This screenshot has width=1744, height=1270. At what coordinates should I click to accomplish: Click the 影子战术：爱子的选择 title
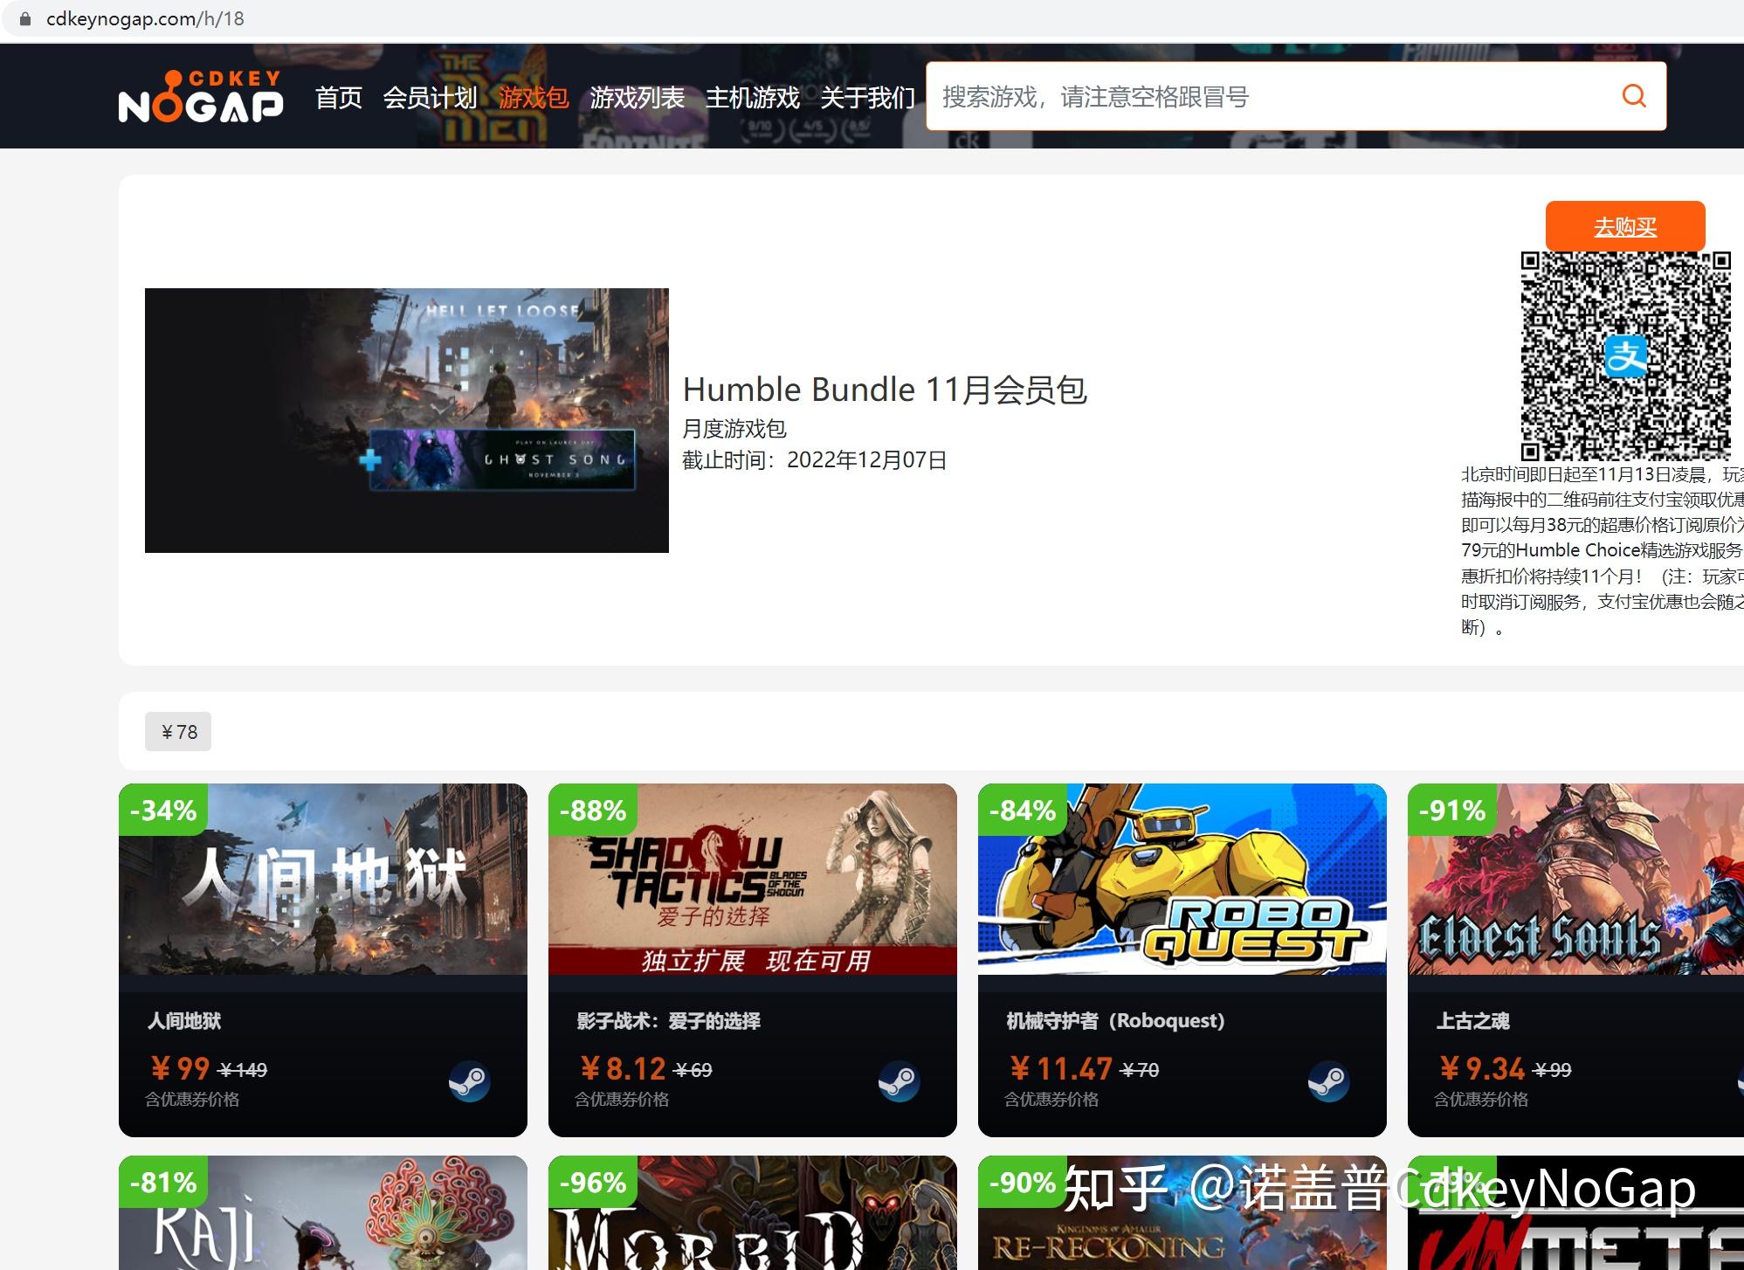[x=668, y=1020]
